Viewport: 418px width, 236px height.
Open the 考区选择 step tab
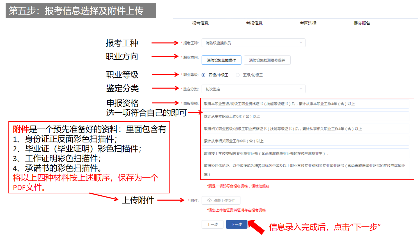308,23
